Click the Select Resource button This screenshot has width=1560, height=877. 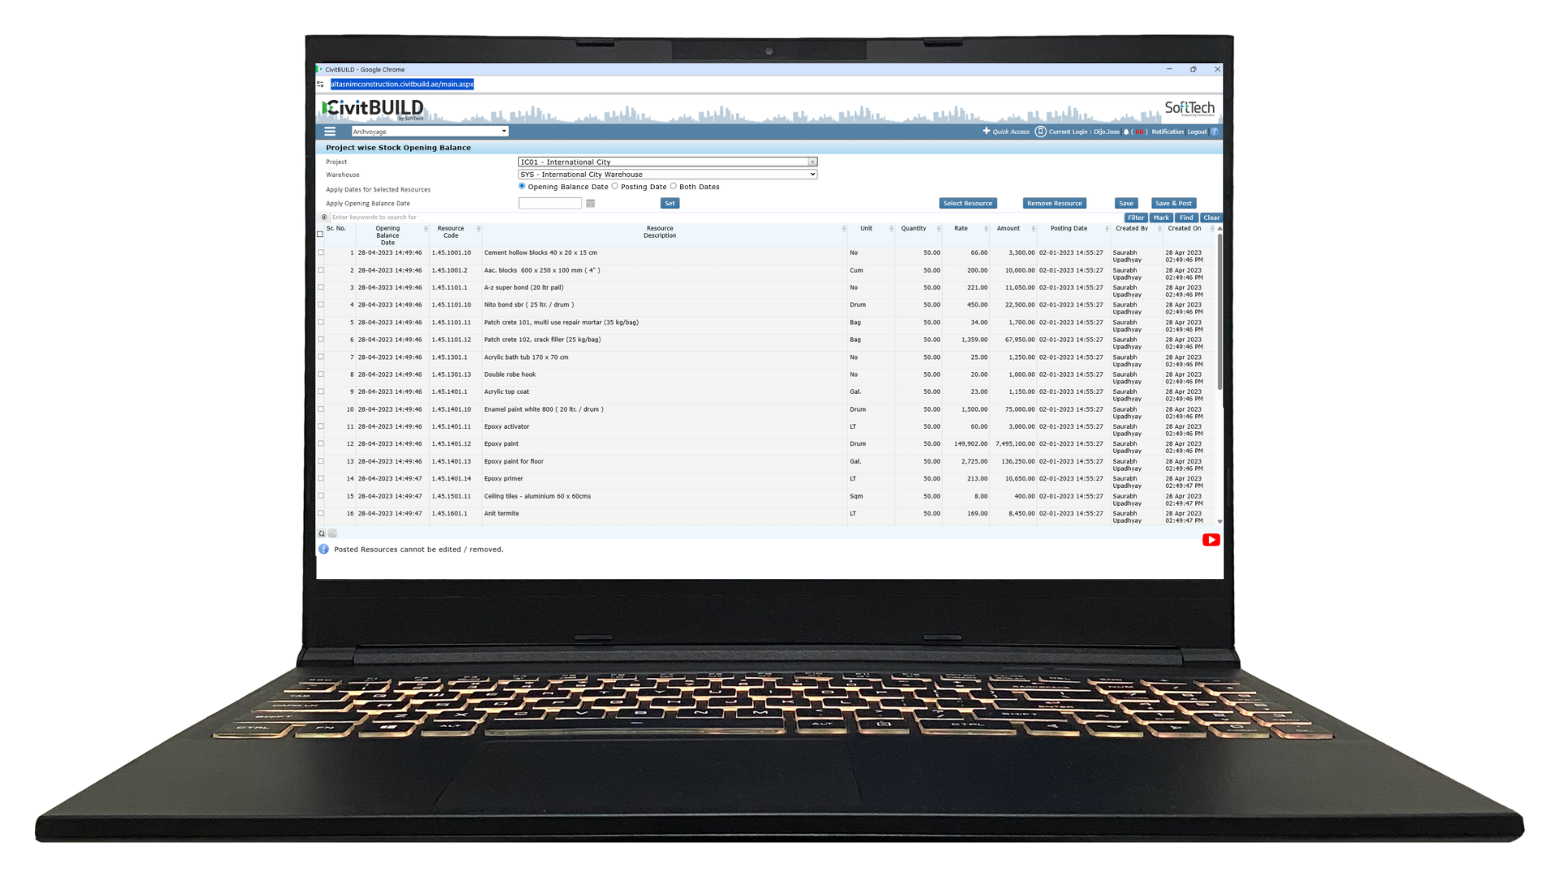[x=968, y=203]
